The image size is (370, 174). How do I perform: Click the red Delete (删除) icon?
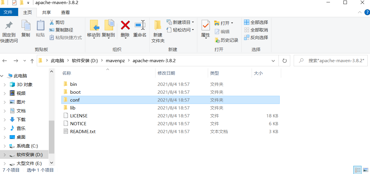(125, 25)
